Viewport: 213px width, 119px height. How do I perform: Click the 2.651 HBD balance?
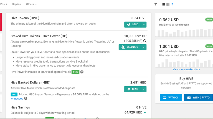pos(138,82)
